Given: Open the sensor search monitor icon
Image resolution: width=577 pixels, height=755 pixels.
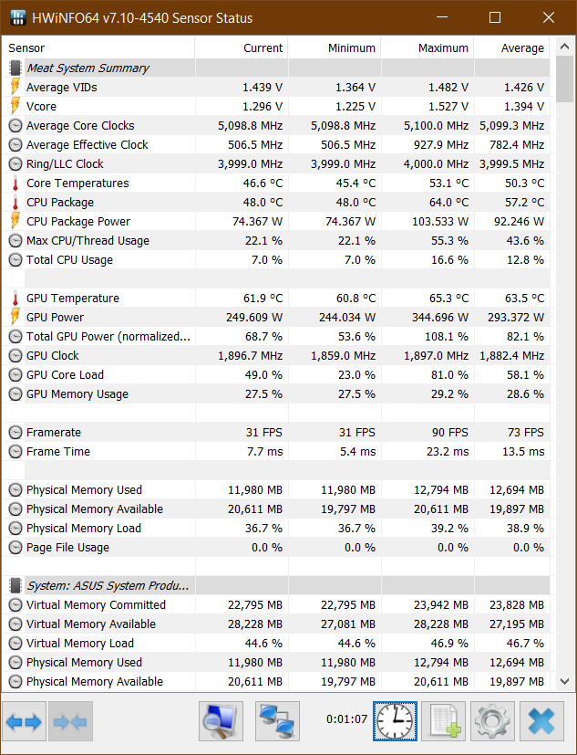Looking at the screenshot, I should coord(222,721).
